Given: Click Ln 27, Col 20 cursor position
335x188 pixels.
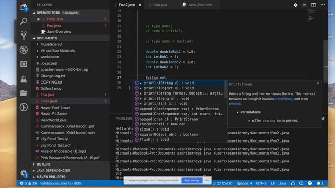Looking at the screenshot, I should click(222, 183).
